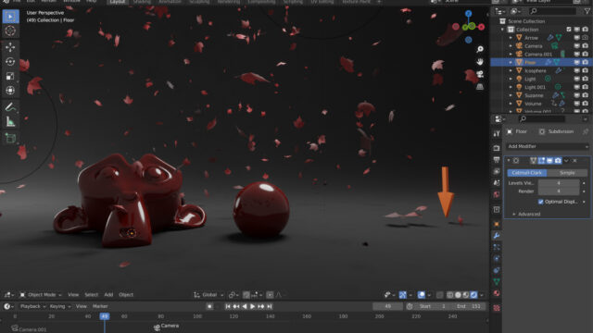Open the Keying dropdown in timeline
This screenshot has height=333, width=593.
(59, 306)
